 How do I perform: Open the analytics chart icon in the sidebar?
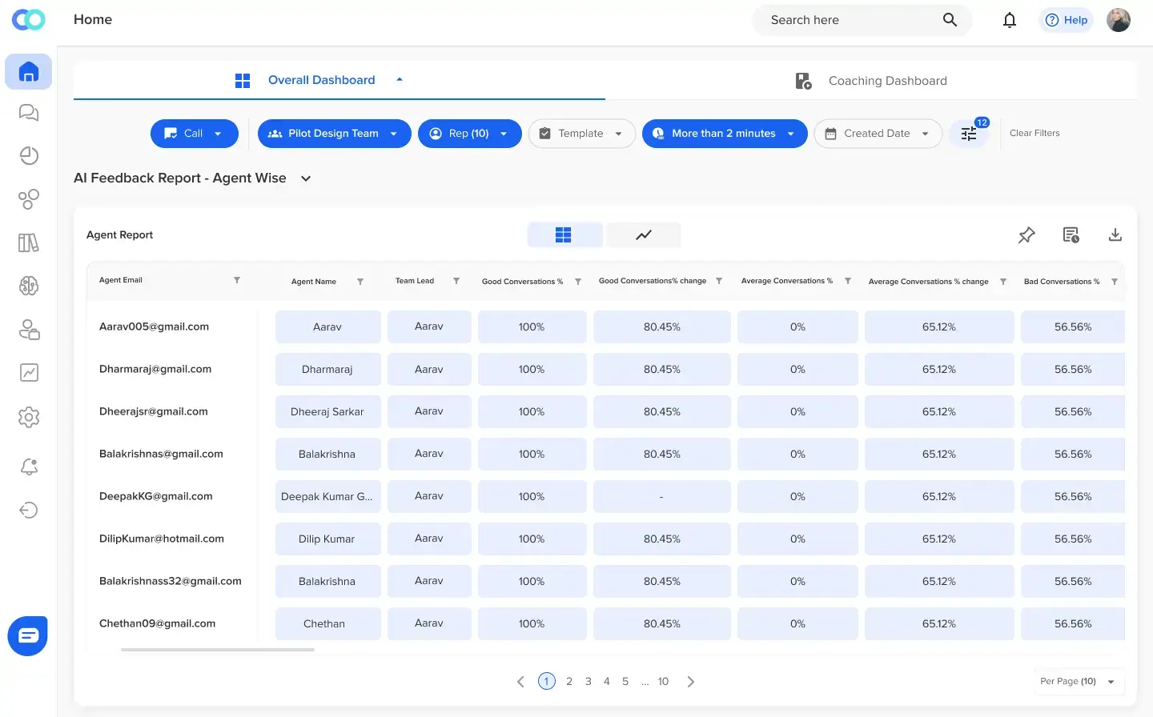pyautogui.click(x=28, y=373)
